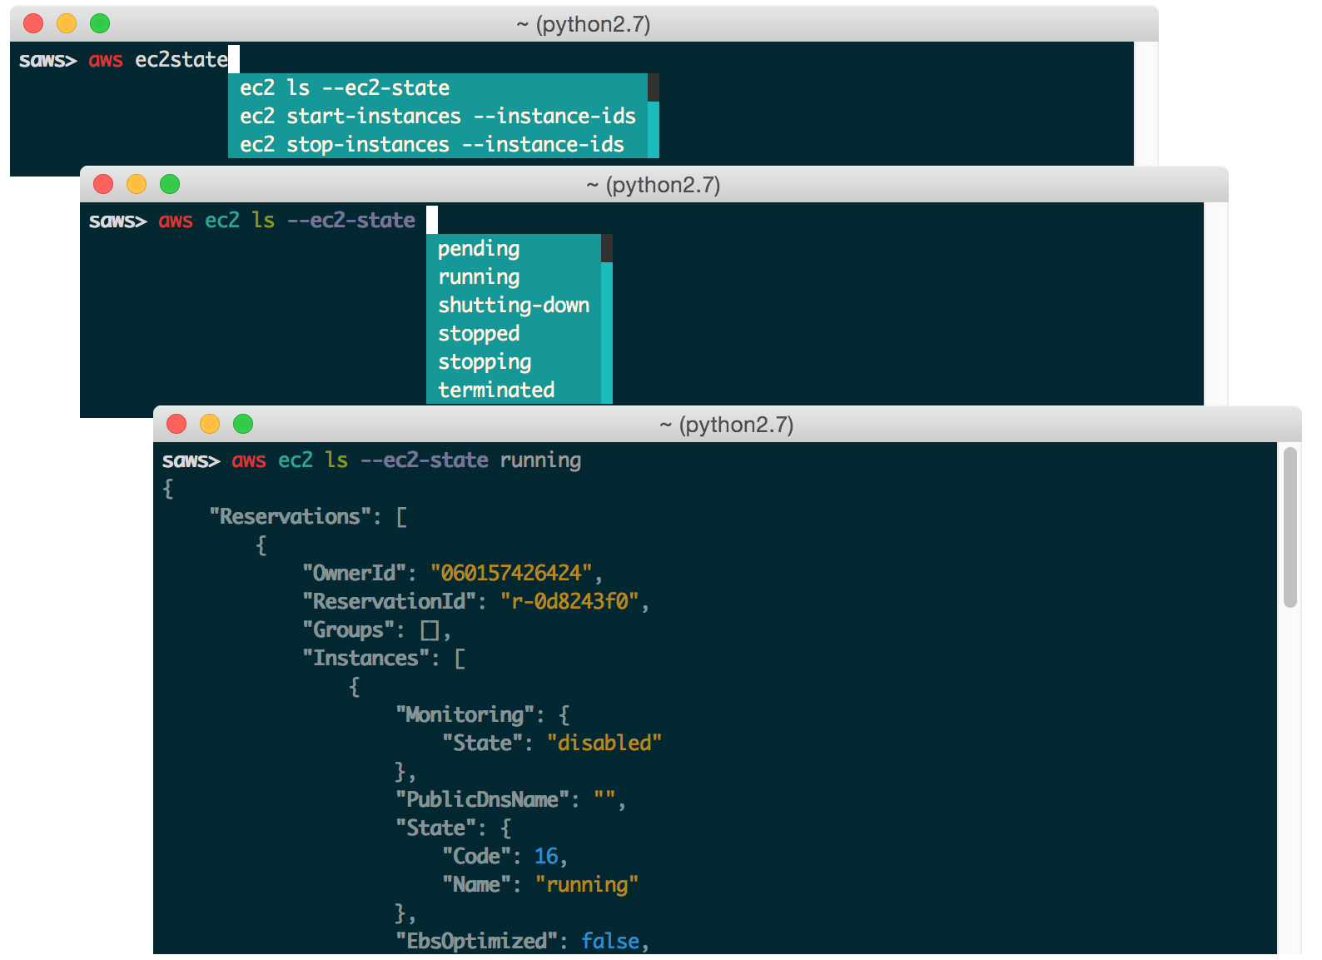This screenshot has height=960, width=1322.
Task: Click the title of the top terminal window
Action: pyautogui.click(x=584, y=24)
